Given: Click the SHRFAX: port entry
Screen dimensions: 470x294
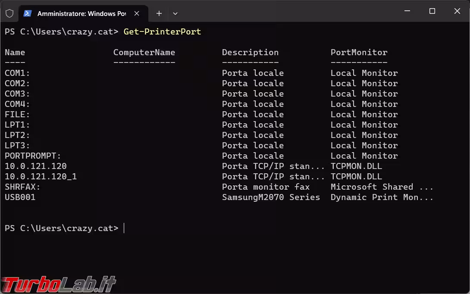Looking at the screenshot, I should 22,187.
